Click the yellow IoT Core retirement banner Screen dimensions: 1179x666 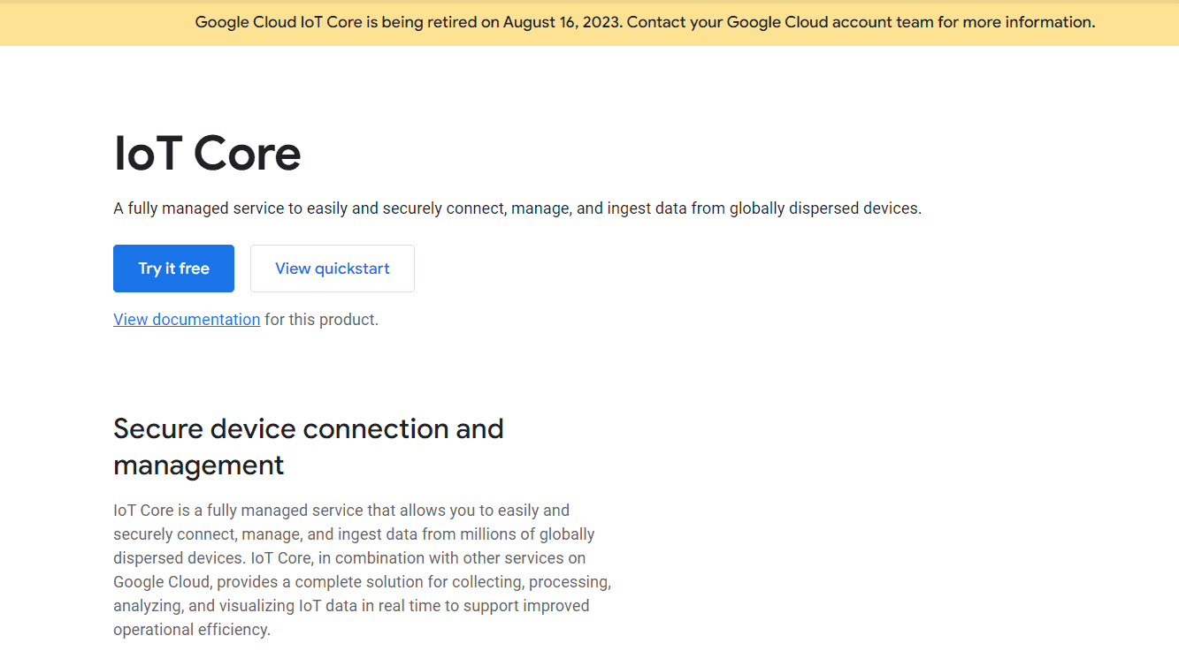(x=589, y=22)
